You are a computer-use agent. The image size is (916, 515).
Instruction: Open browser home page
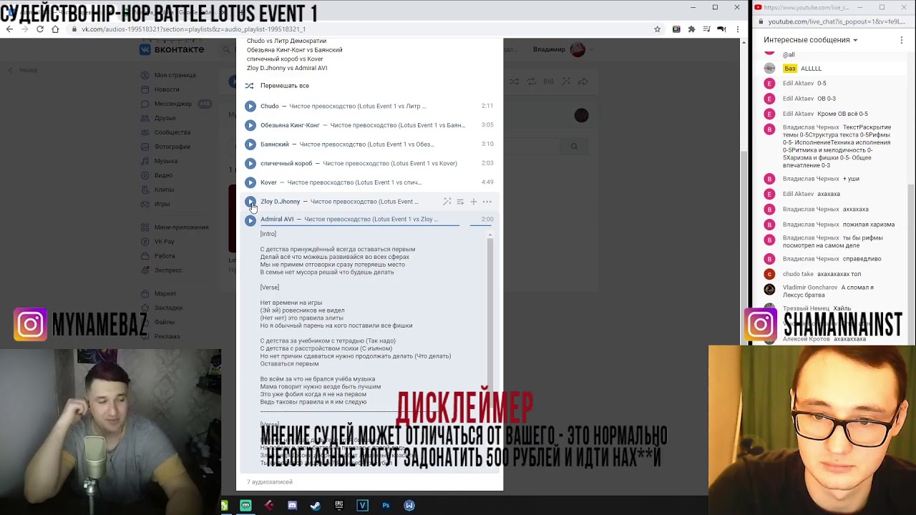[55, 29]
